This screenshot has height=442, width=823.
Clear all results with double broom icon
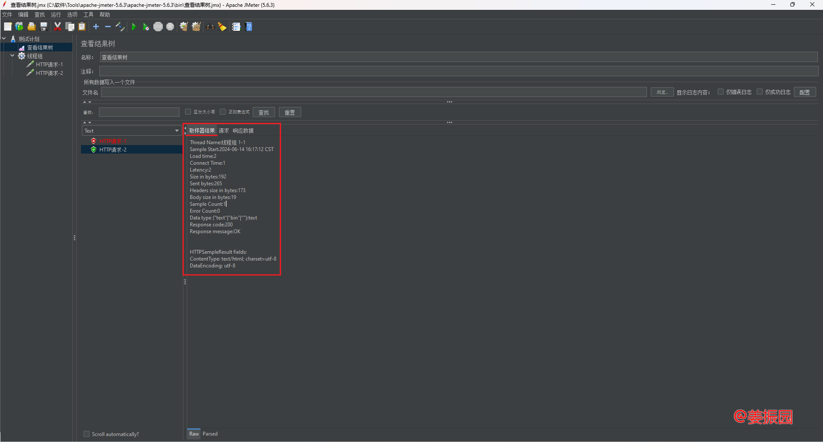click(196, 27)
